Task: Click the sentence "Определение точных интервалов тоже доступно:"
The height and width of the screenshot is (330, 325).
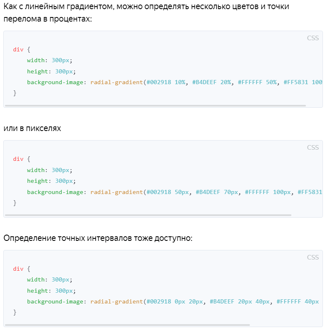Action: pyautogui.click(x=98, y=238)
